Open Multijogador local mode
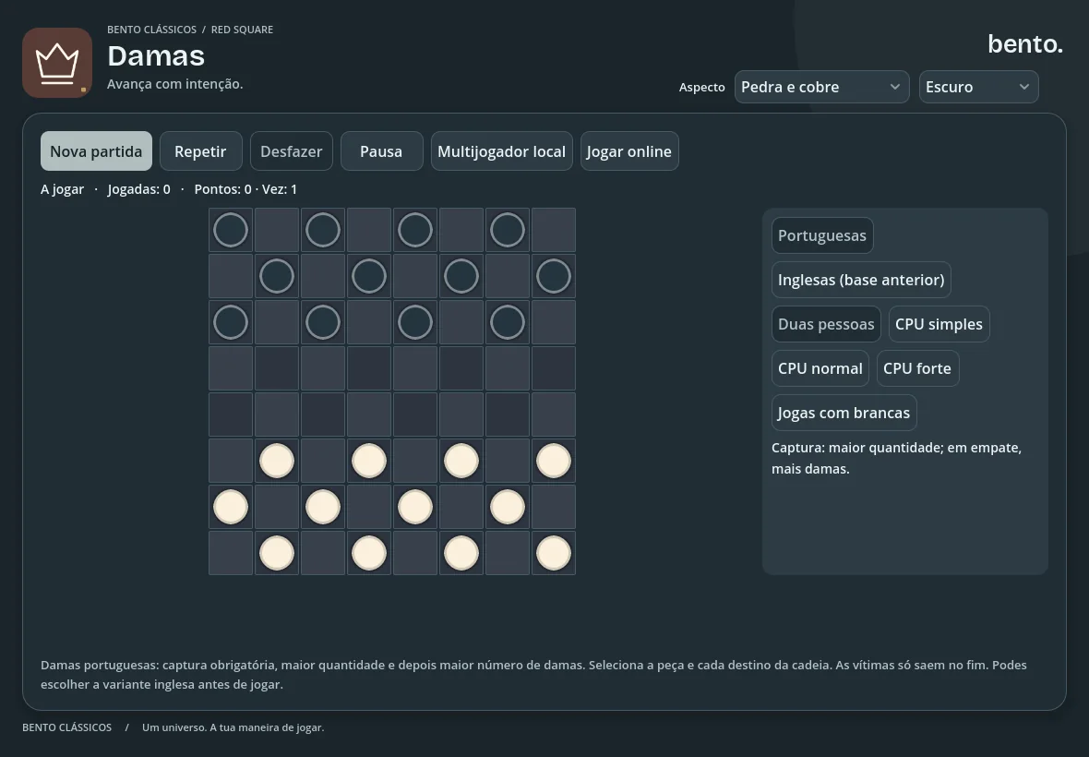The height and width of the screenshot is (757, 1089). [x=501, y=150]
